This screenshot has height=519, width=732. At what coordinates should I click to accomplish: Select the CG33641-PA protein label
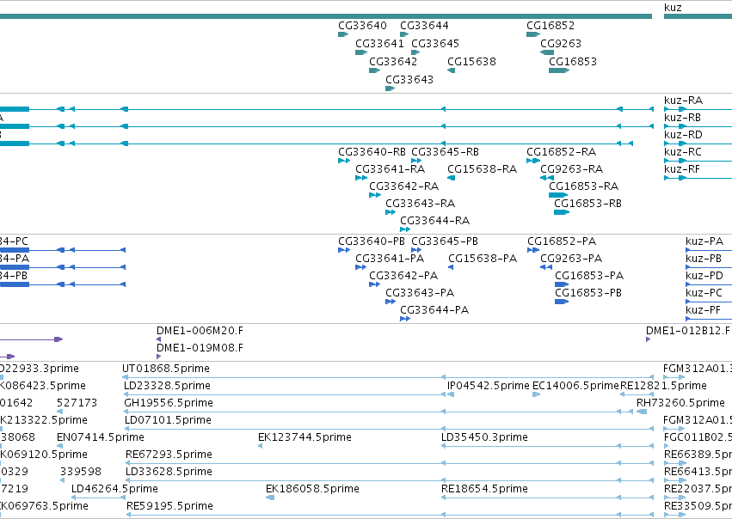tap(390, 259)
